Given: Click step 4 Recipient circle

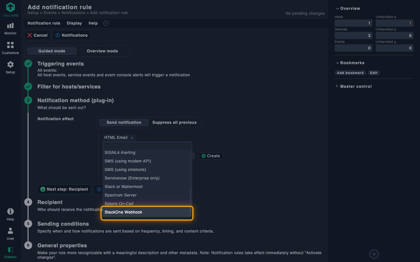Looking at the screenshot, I should tap(28, 202).
